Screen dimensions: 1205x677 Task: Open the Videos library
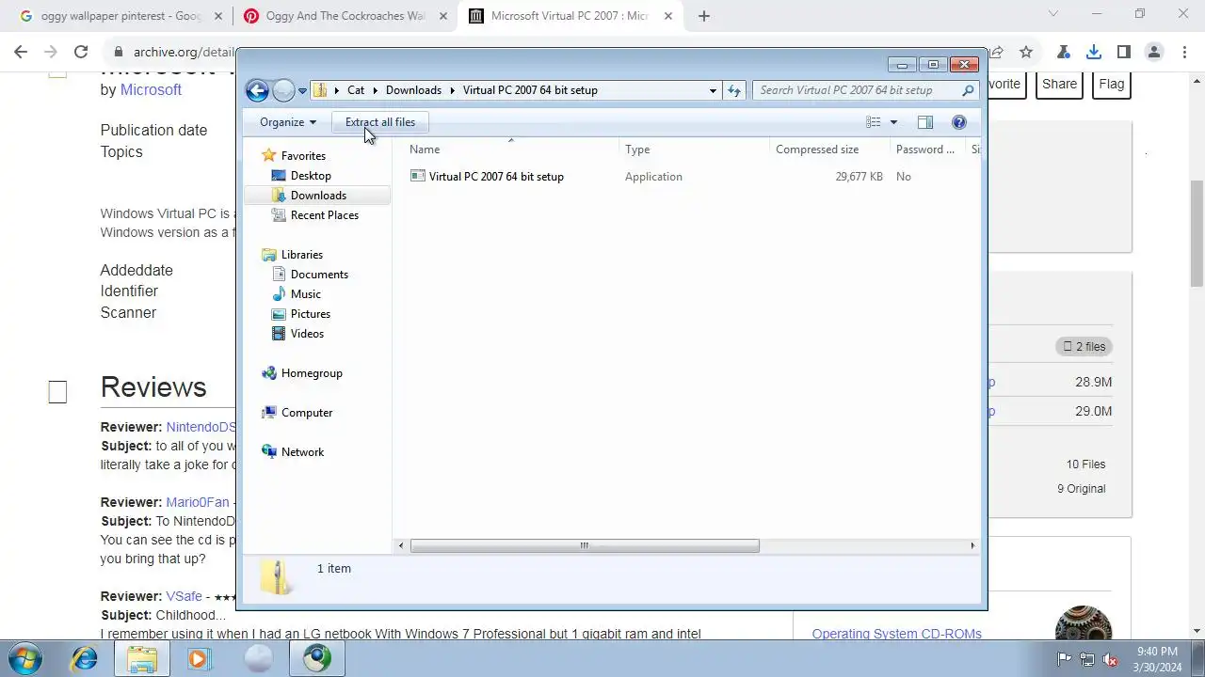pyautogui.click(x=307, y=334)
